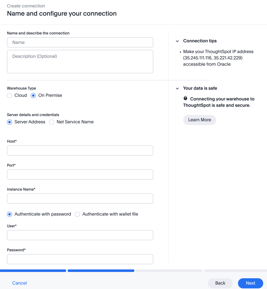Collapse the Your data is safe section

(177, 88)
